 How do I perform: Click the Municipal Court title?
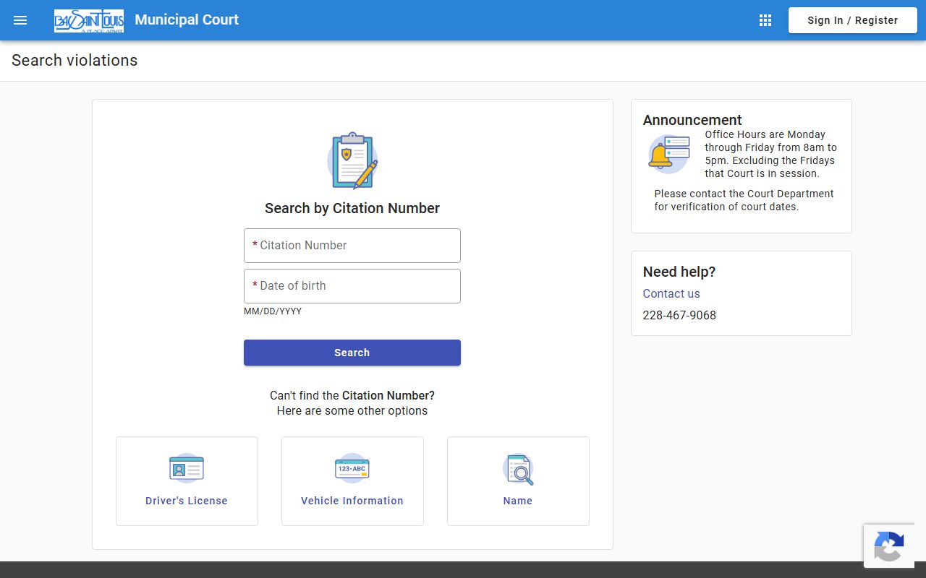pos(187,20)
